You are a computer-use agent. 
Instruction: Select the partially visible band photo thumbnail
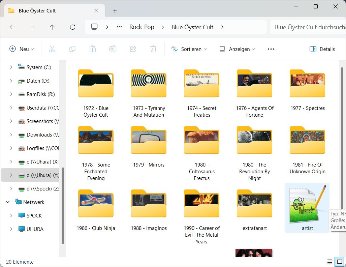tap(254, 253)
